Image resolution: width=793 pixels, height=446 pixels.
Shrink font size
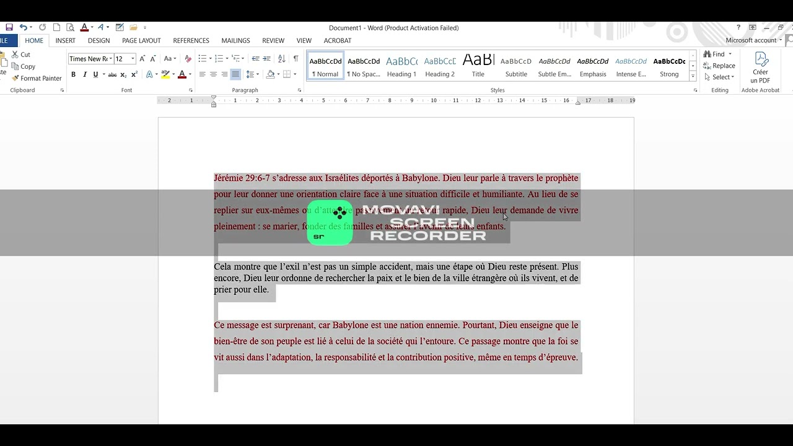tap(153, 59)
